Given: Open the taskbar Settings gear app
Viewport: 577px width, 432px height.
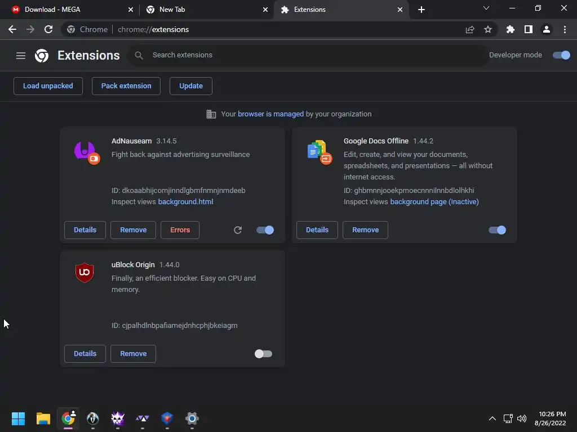Looking at the screenshot, I should [x=192, y=418].
